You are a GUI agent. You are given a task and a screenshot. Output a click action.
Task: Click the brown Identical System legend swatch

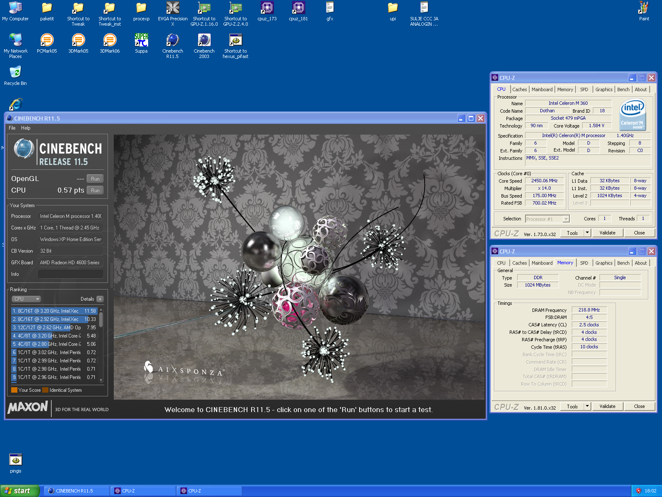(46, 390)
